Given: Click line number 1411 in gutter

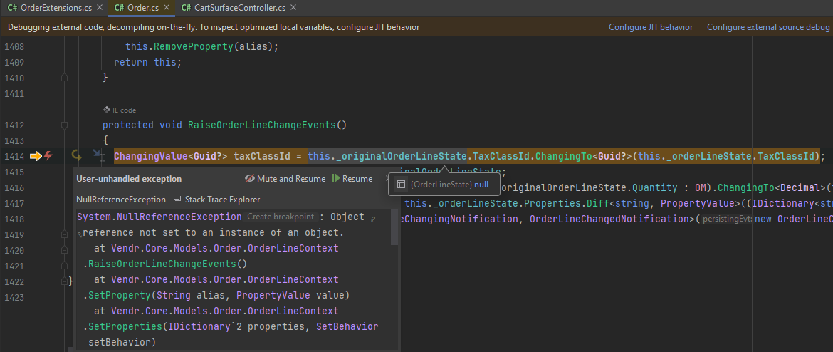Looking at the screenshot, I should pos(14,94).
